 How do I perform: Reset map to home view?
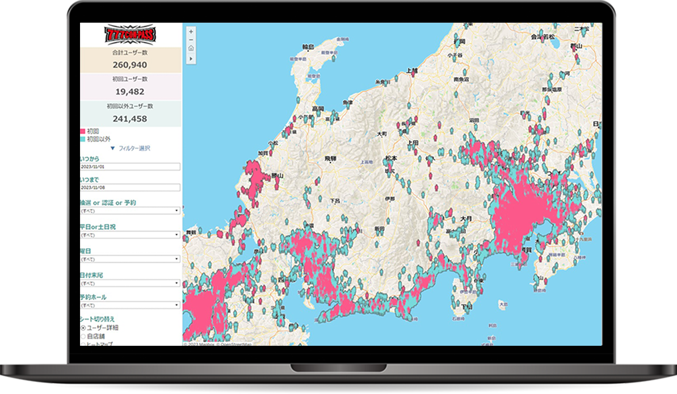click(x=191, y=49)
